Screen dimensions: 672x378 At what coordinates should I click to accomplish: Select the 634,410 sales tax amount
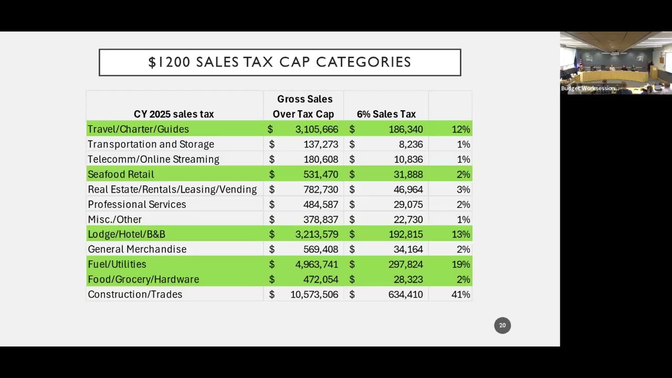coord(405,295)
